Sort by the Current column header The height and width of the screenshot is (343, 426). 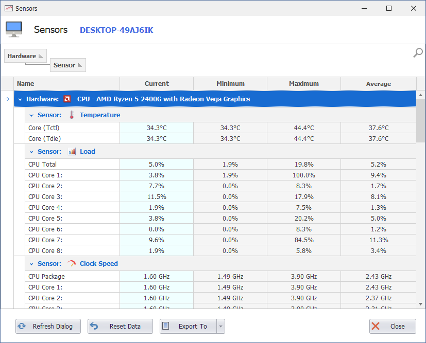pyautogui.click(x=157, y=83)
